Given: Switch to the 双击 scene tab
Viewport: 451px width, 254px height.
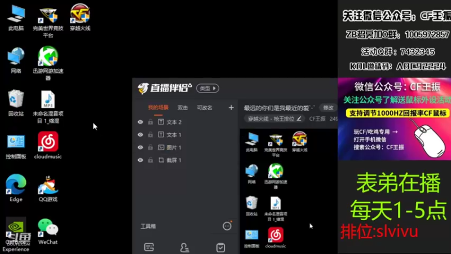Looking at the screenshot, I should pos(183,108).
